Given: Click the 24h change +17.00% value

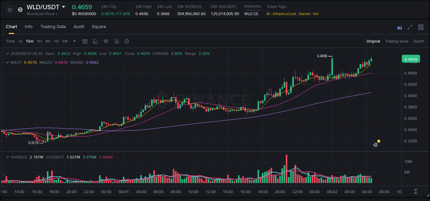Looking at the screenshot, I should point(122,14).
